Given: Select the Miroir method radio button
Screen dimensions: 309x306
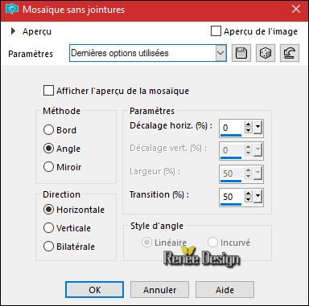Looking at the screenshot, I should pos(48,167).
